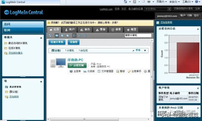Select the folder view toolbar icon
The image size is (202, 121).
pos(57,36)
